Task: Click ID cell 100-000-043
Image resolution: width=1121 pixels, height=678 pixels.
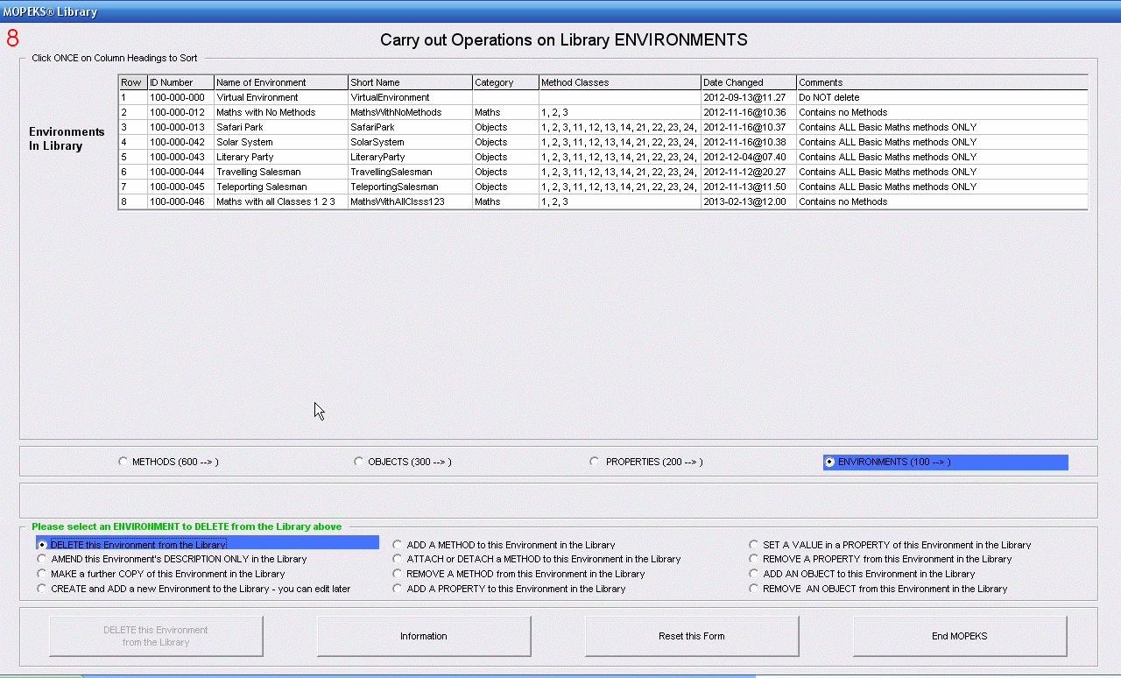Action: tap(180, 157)
